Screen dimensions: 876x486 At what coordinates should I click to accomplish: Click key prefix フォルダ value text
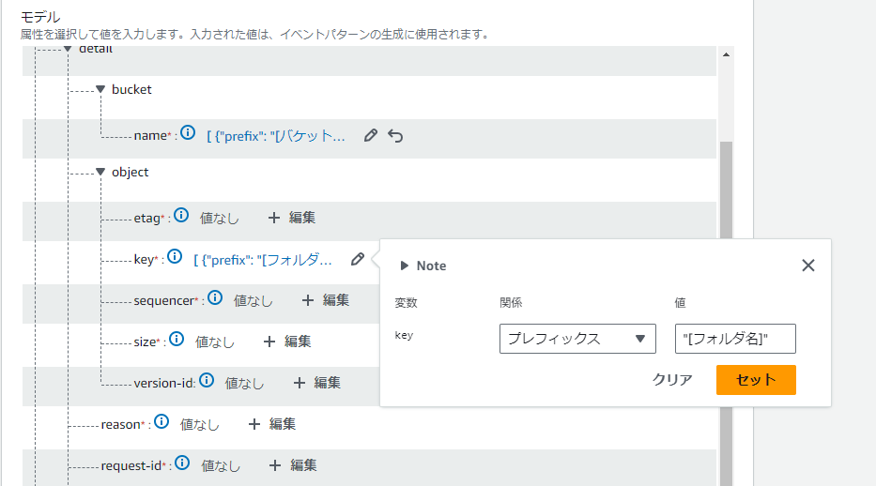pos(263,260)
